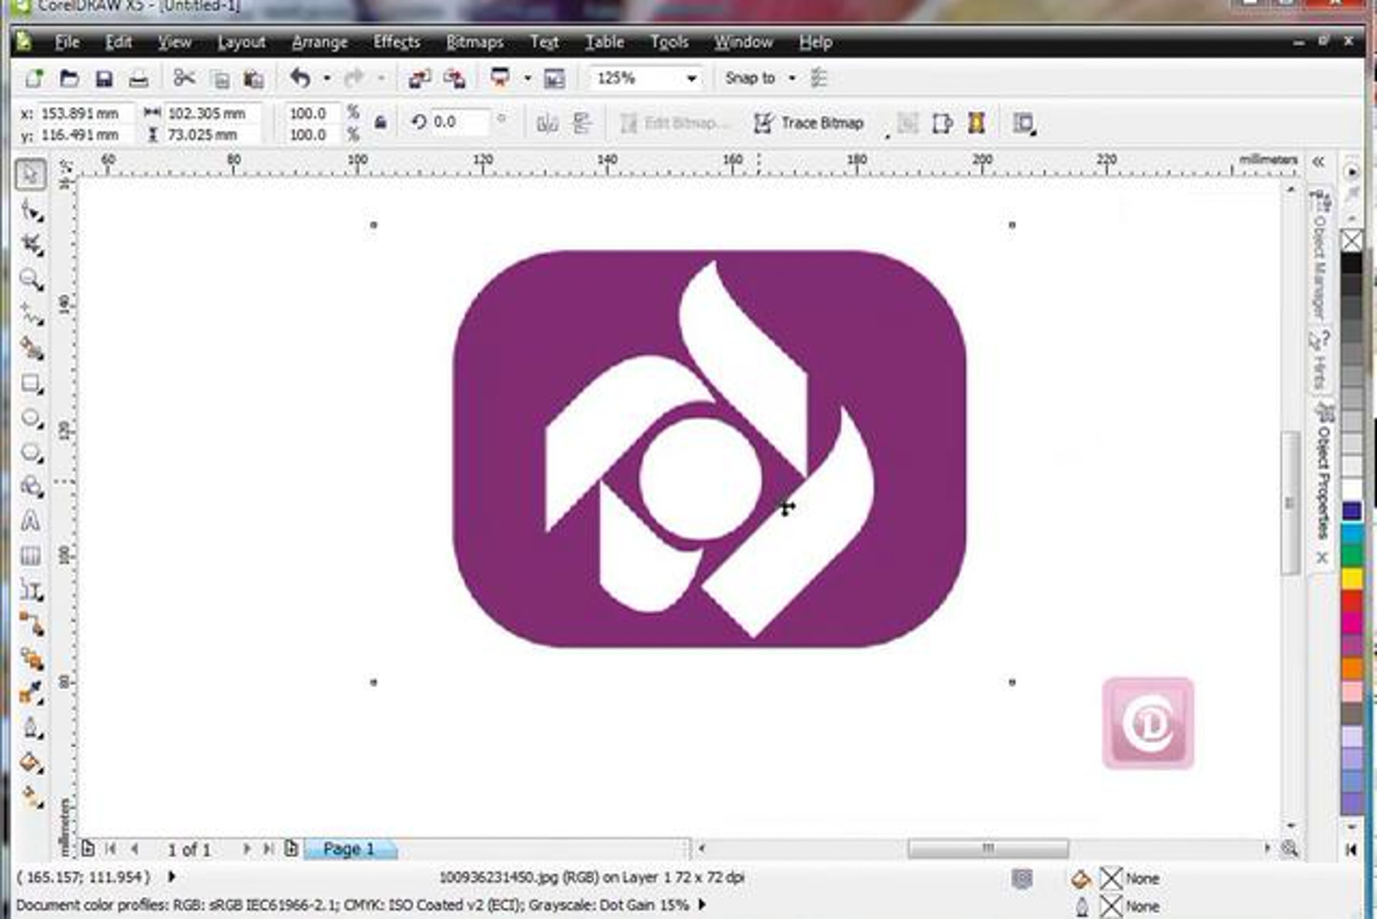Select the Dimension tool

point(31,589)
